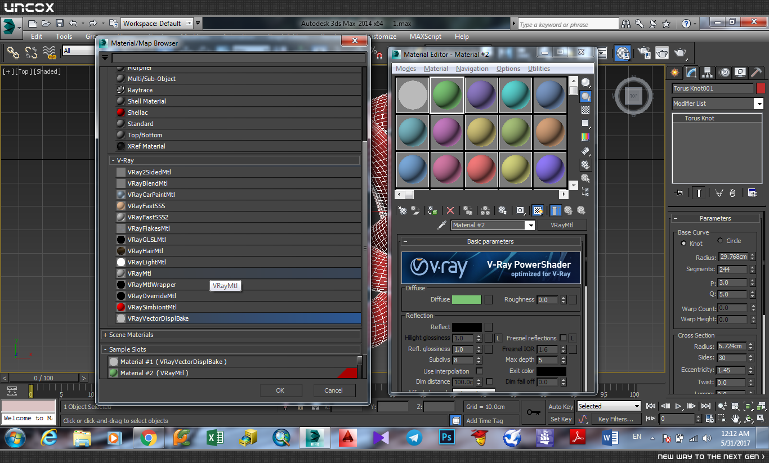Click the Diffuse green color swatch
The width and height of the screenshot is (769, 463).
click(467, 300)
